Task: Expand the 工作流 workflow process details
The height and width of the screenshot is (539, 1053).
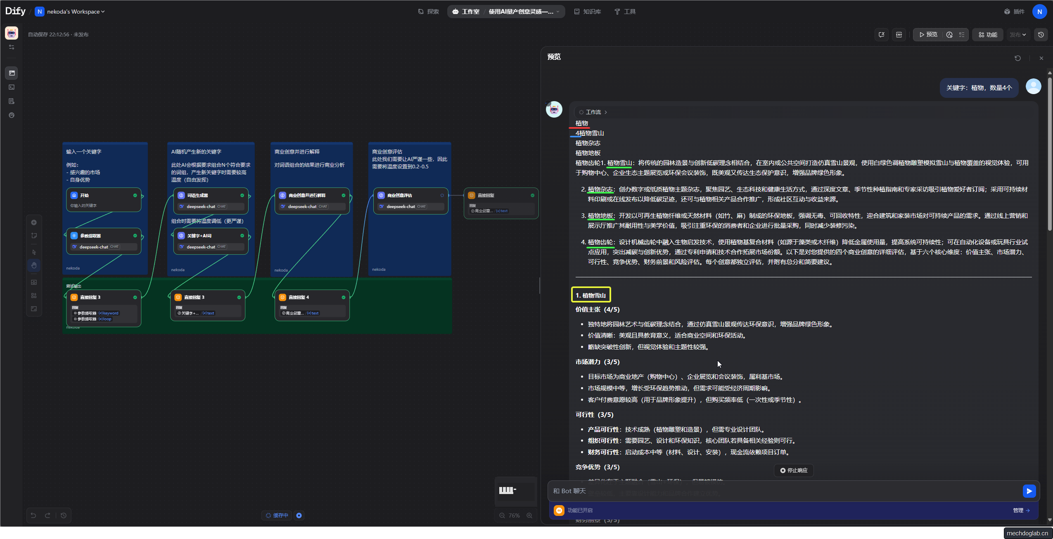Action: [x=593, y=112]
